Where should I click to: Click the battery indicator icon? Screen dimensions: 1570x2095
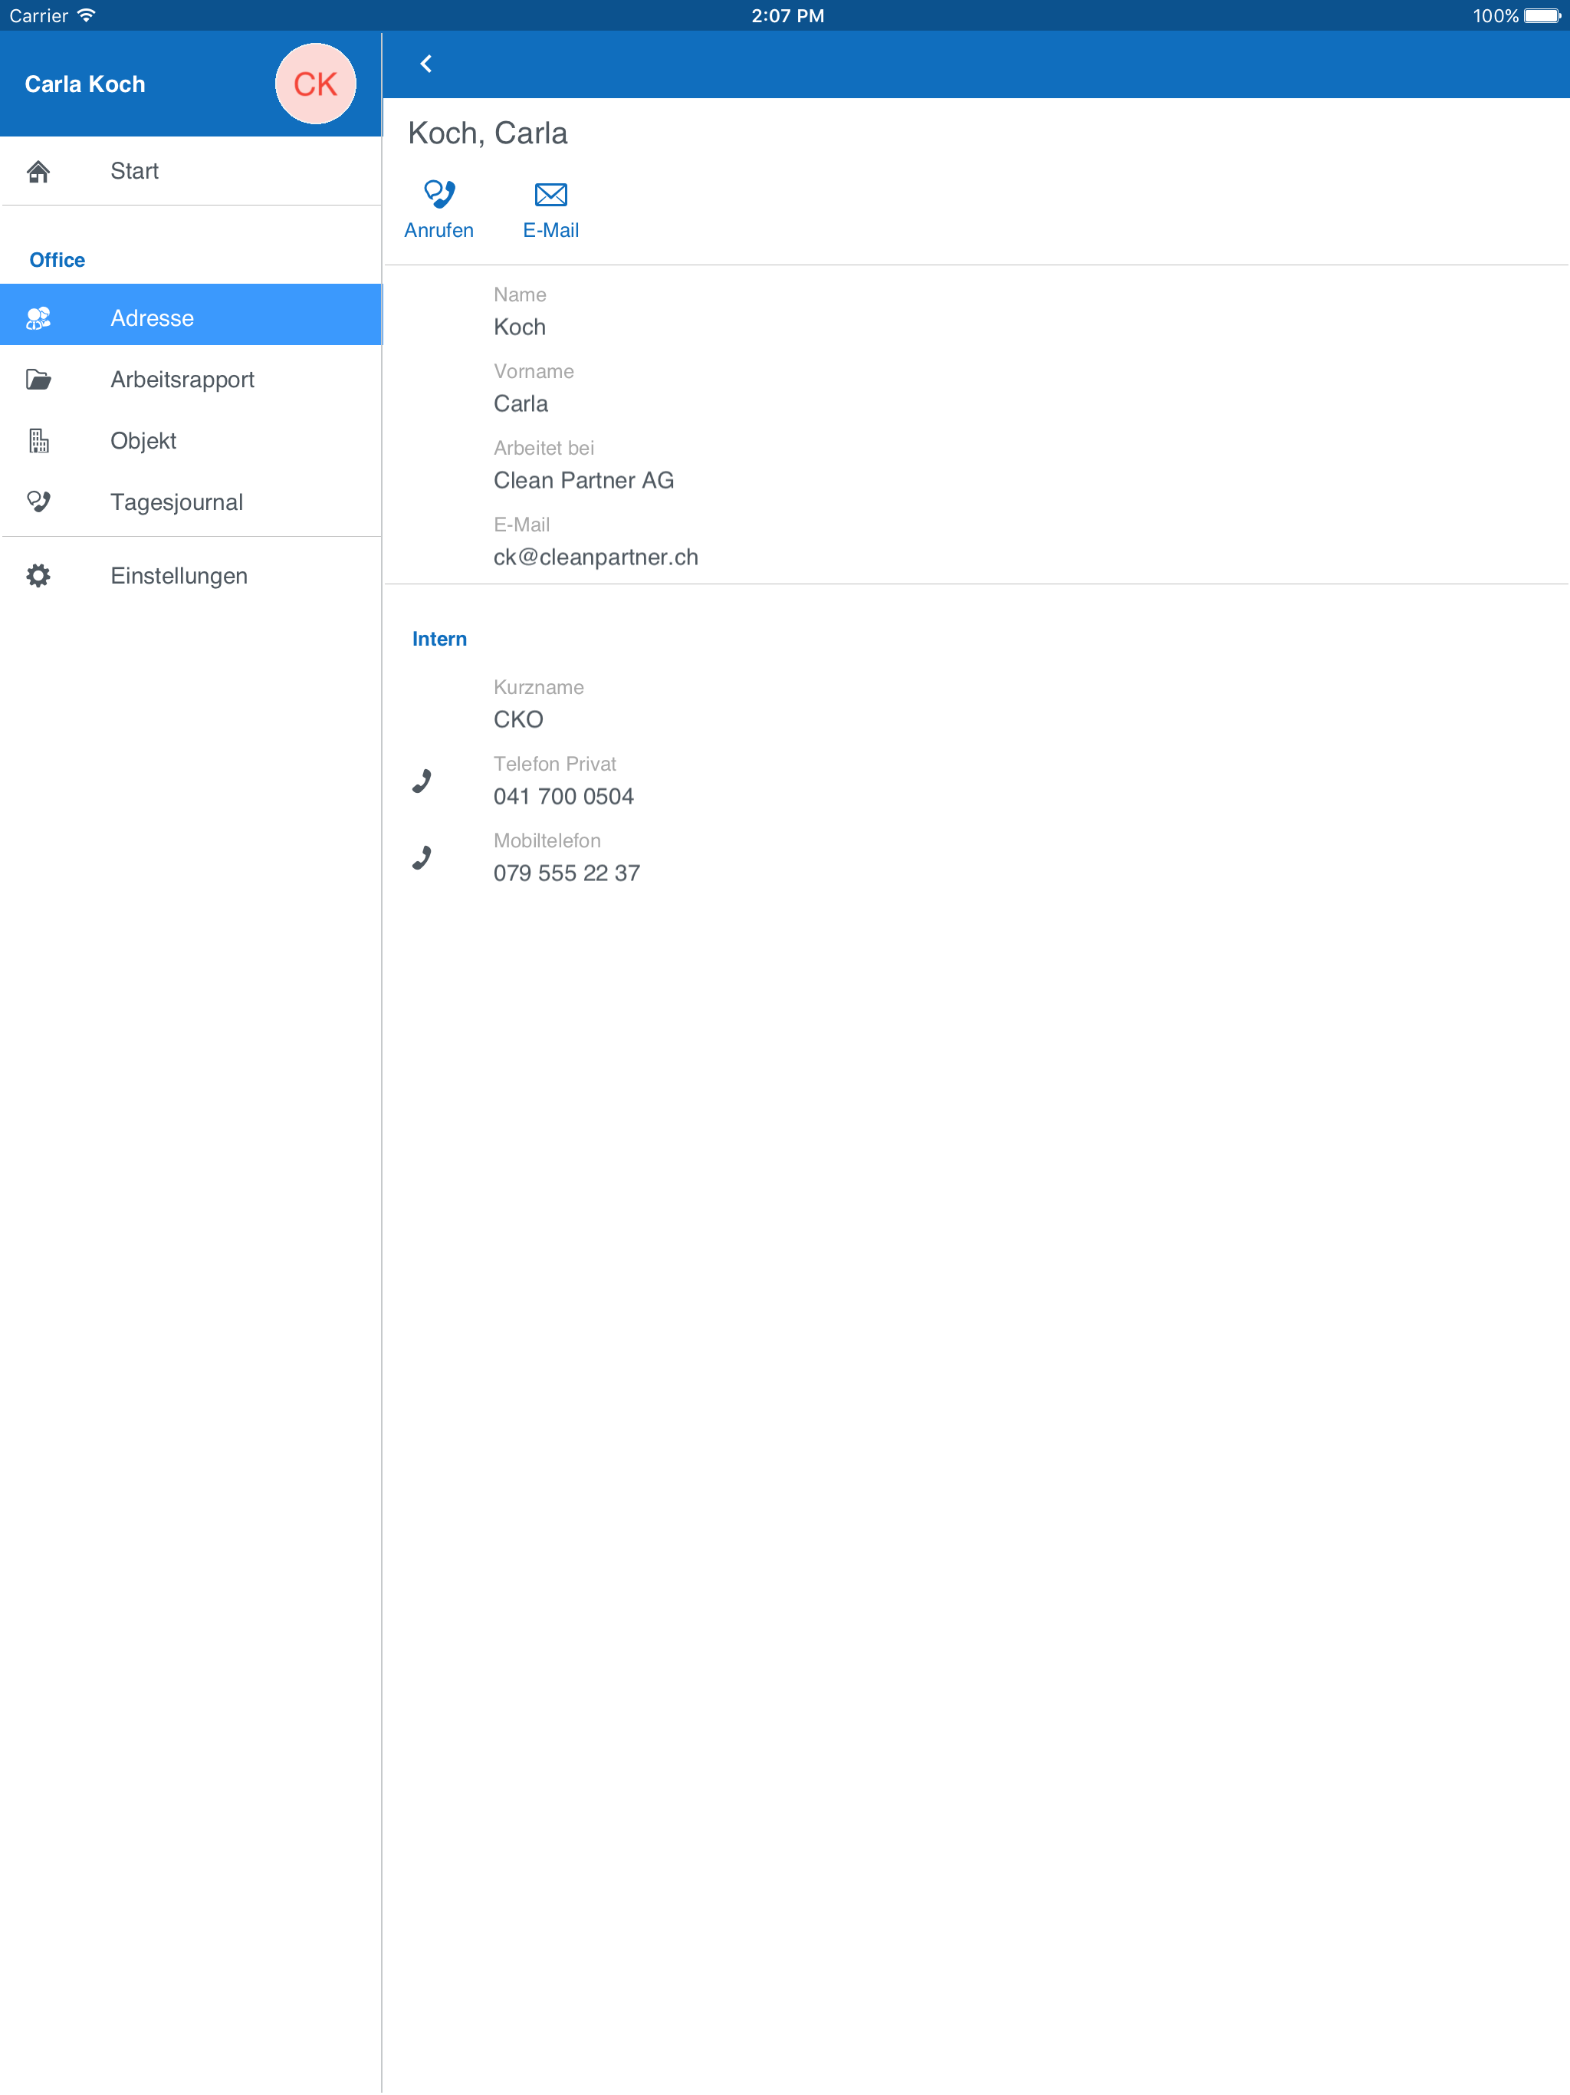click(1542, 15)
